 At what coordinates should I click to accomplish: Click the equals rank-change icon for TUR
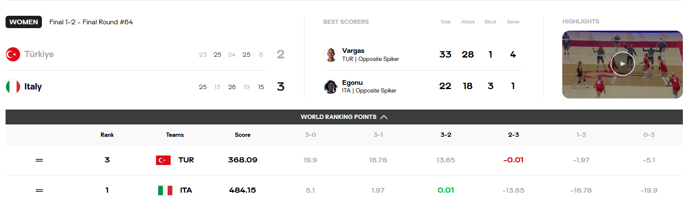click(39, 160)
